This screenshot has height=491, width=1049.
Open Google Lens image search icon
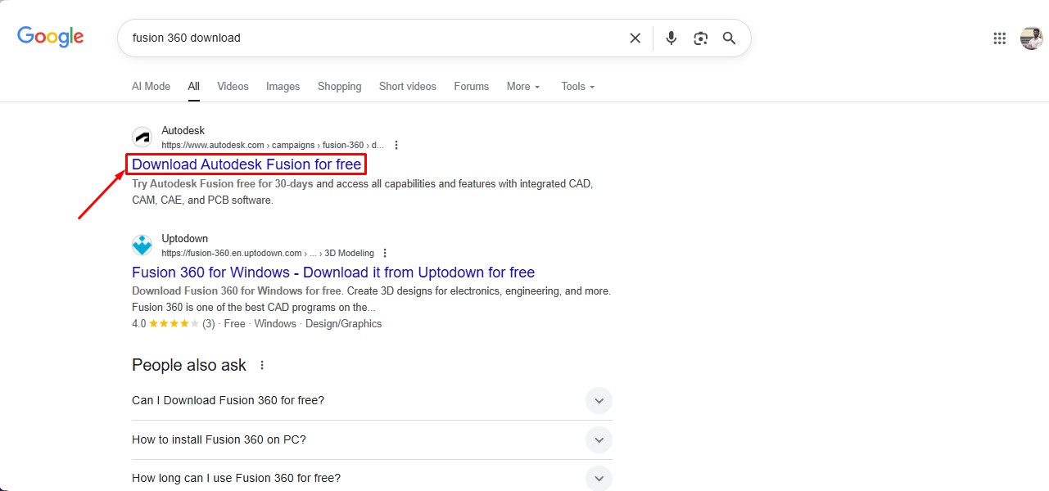[x=700, y=38]
